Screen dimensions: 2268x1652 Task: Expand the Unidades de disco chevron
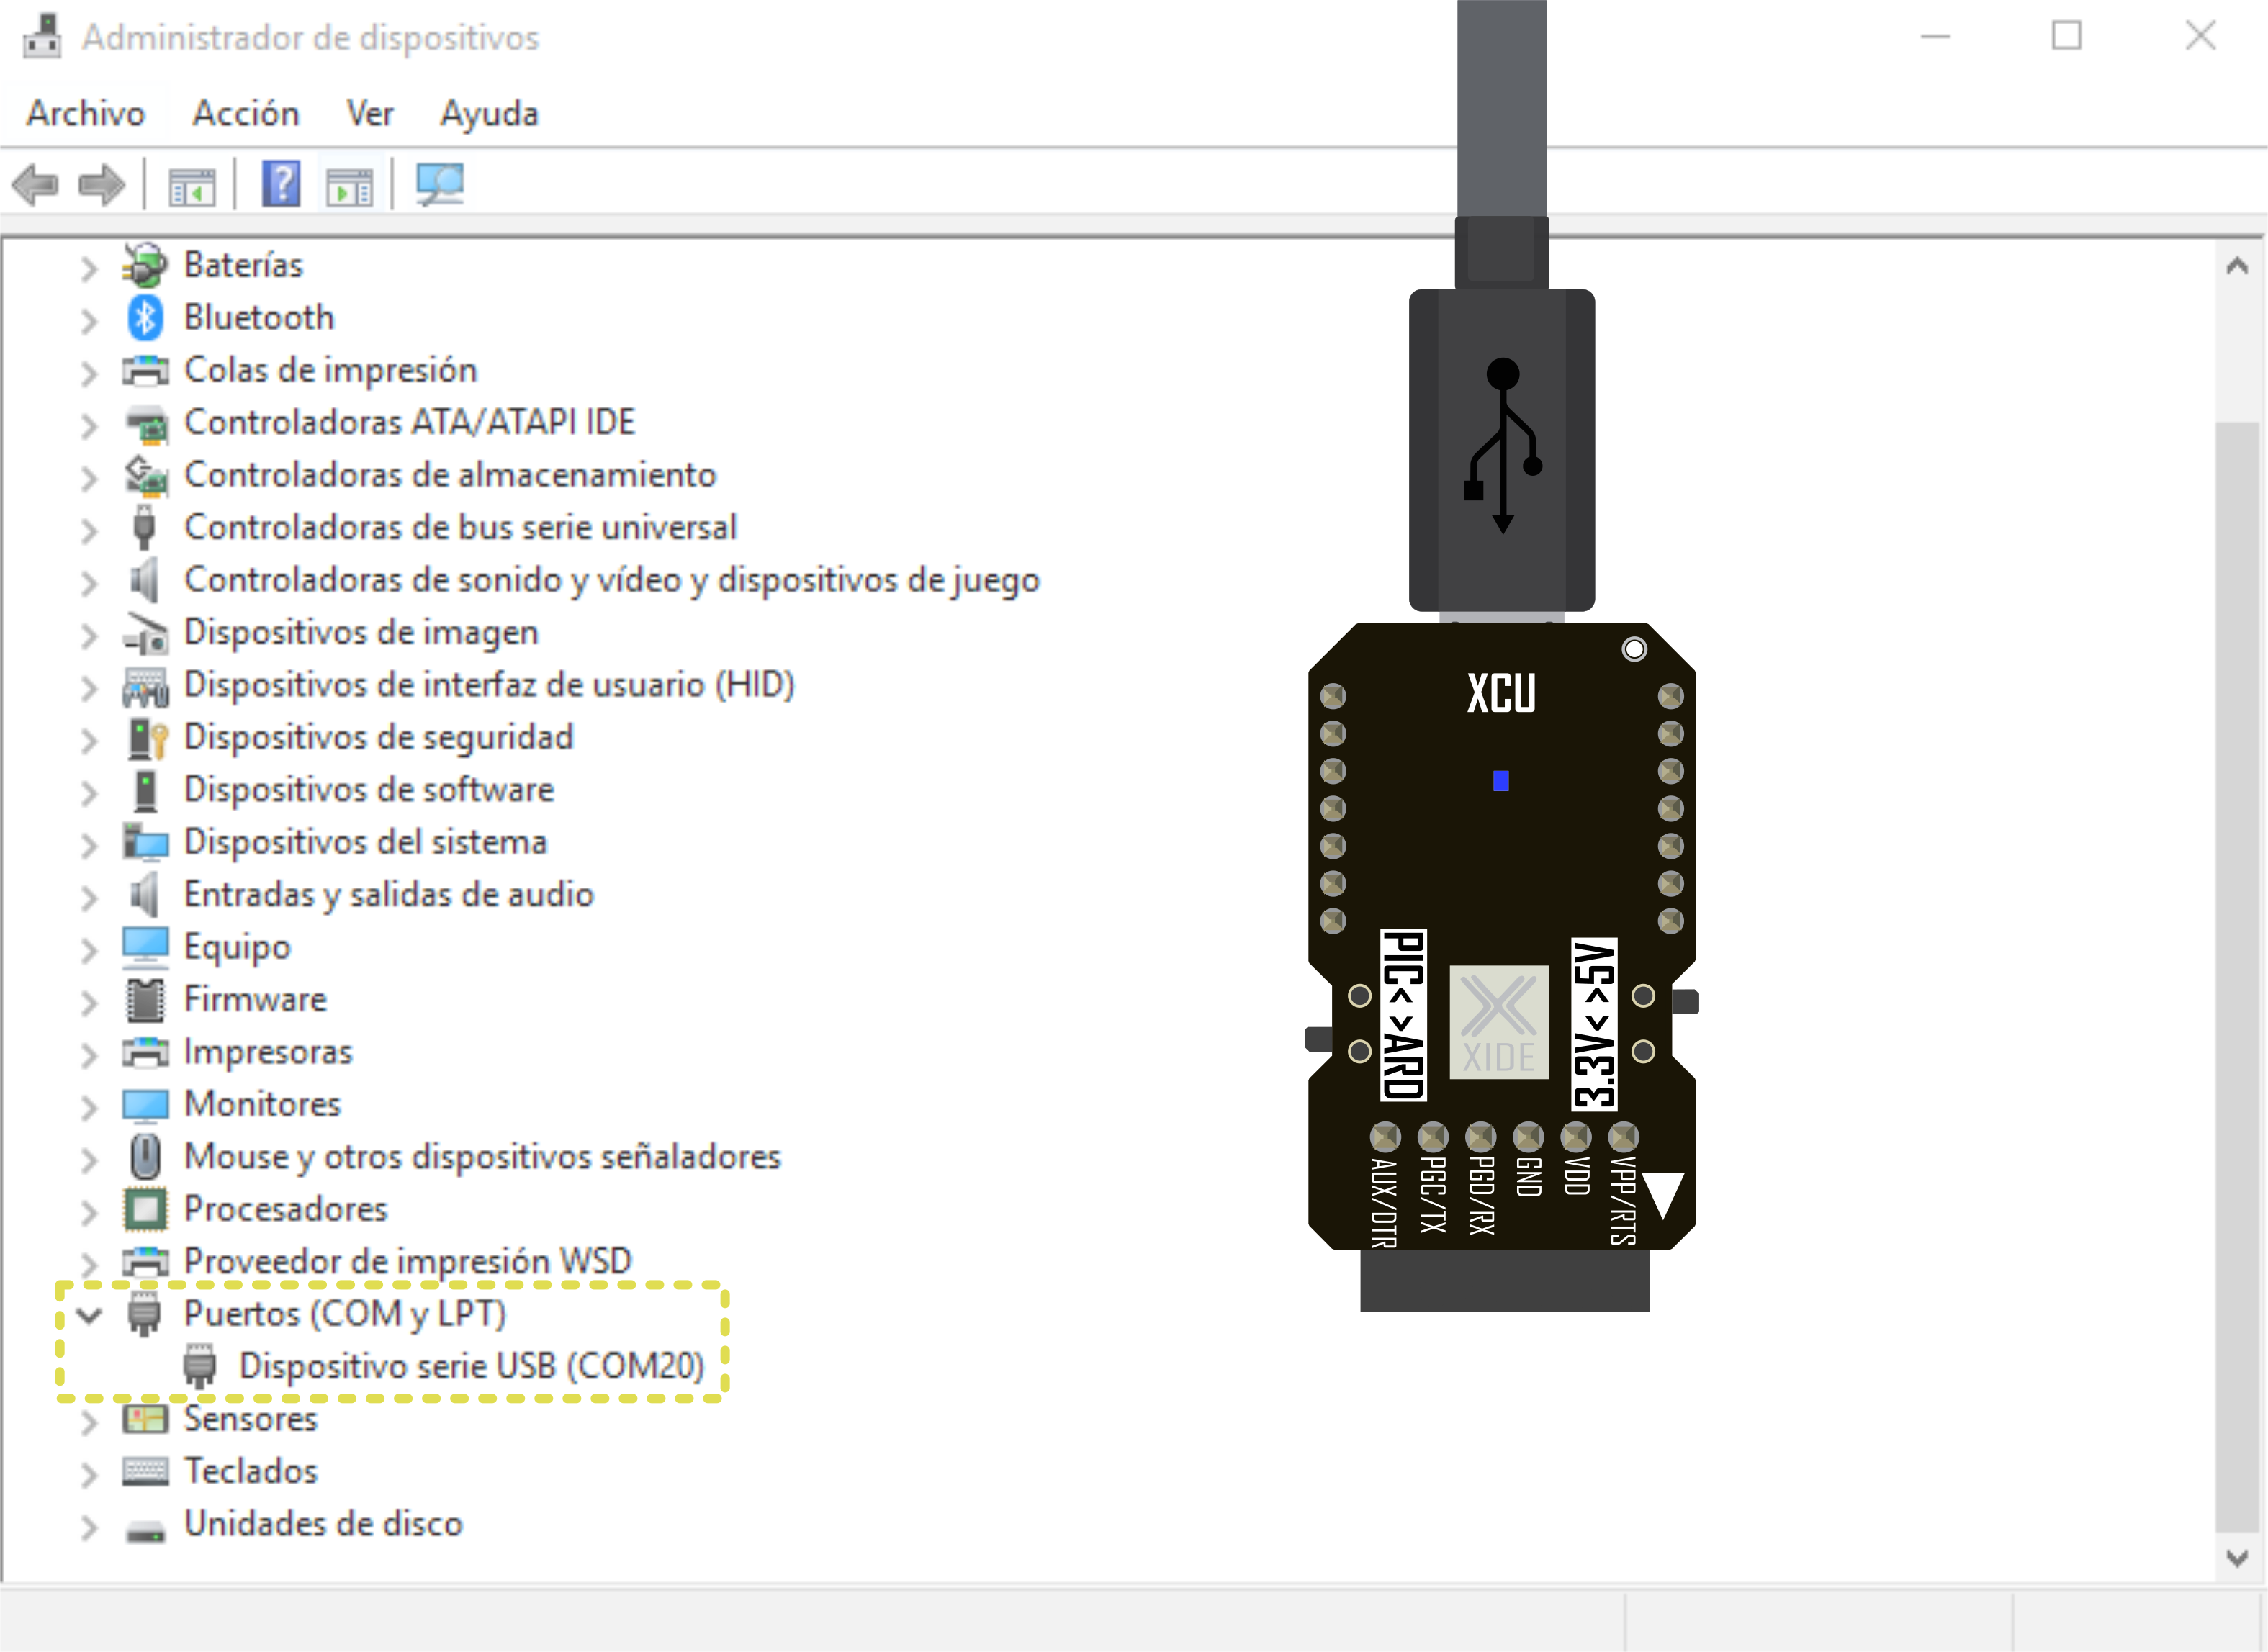click(88, 1527)
